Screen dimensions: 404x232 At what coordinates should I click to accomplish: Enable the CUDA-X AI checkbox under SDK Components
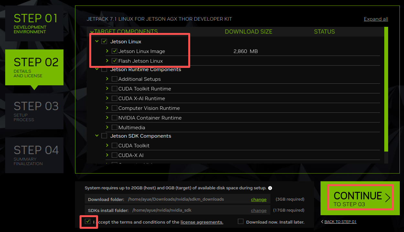(x=115, y=155)
